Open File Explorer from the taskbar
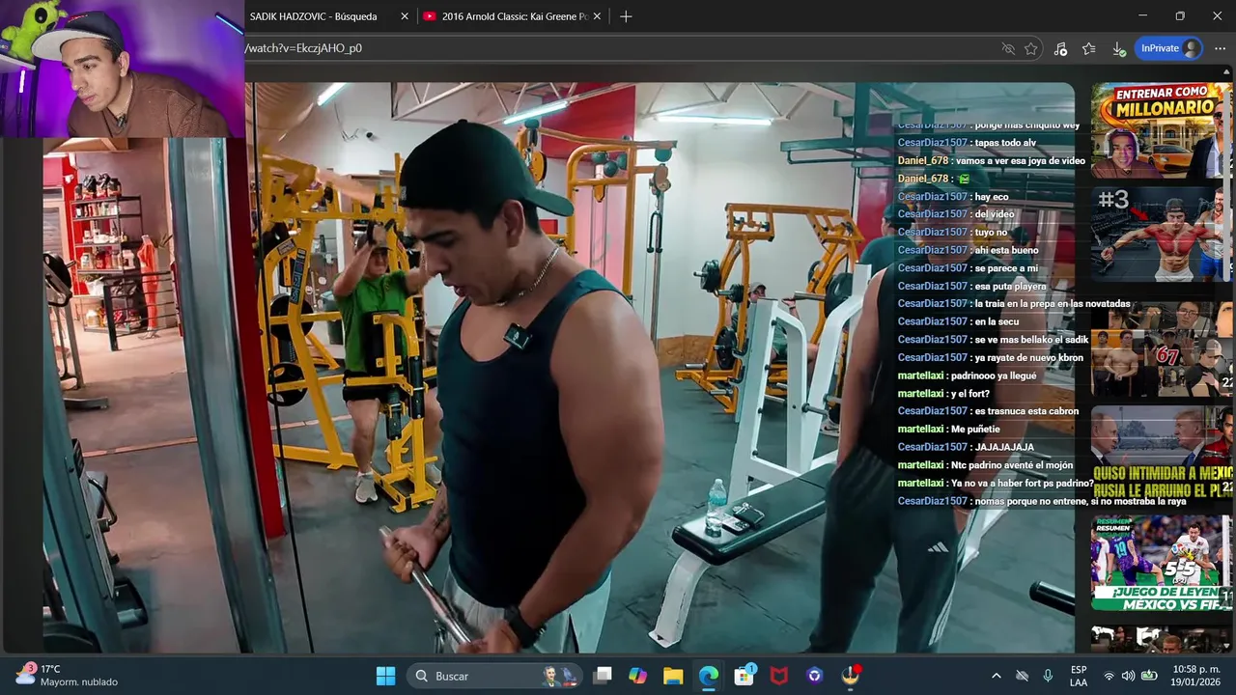Image resolution: width=1236 pixels, height=695 pixels. tap(673, 676)
